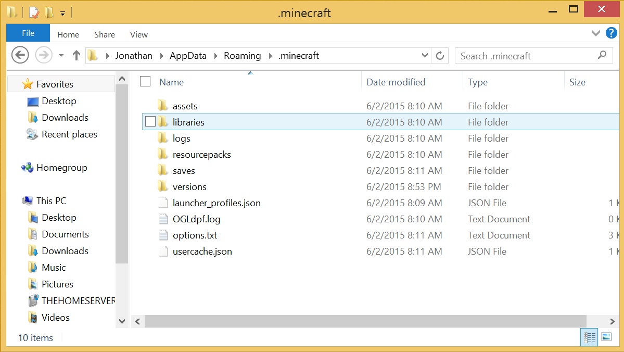Sort by the Size column header

point(577,82)
